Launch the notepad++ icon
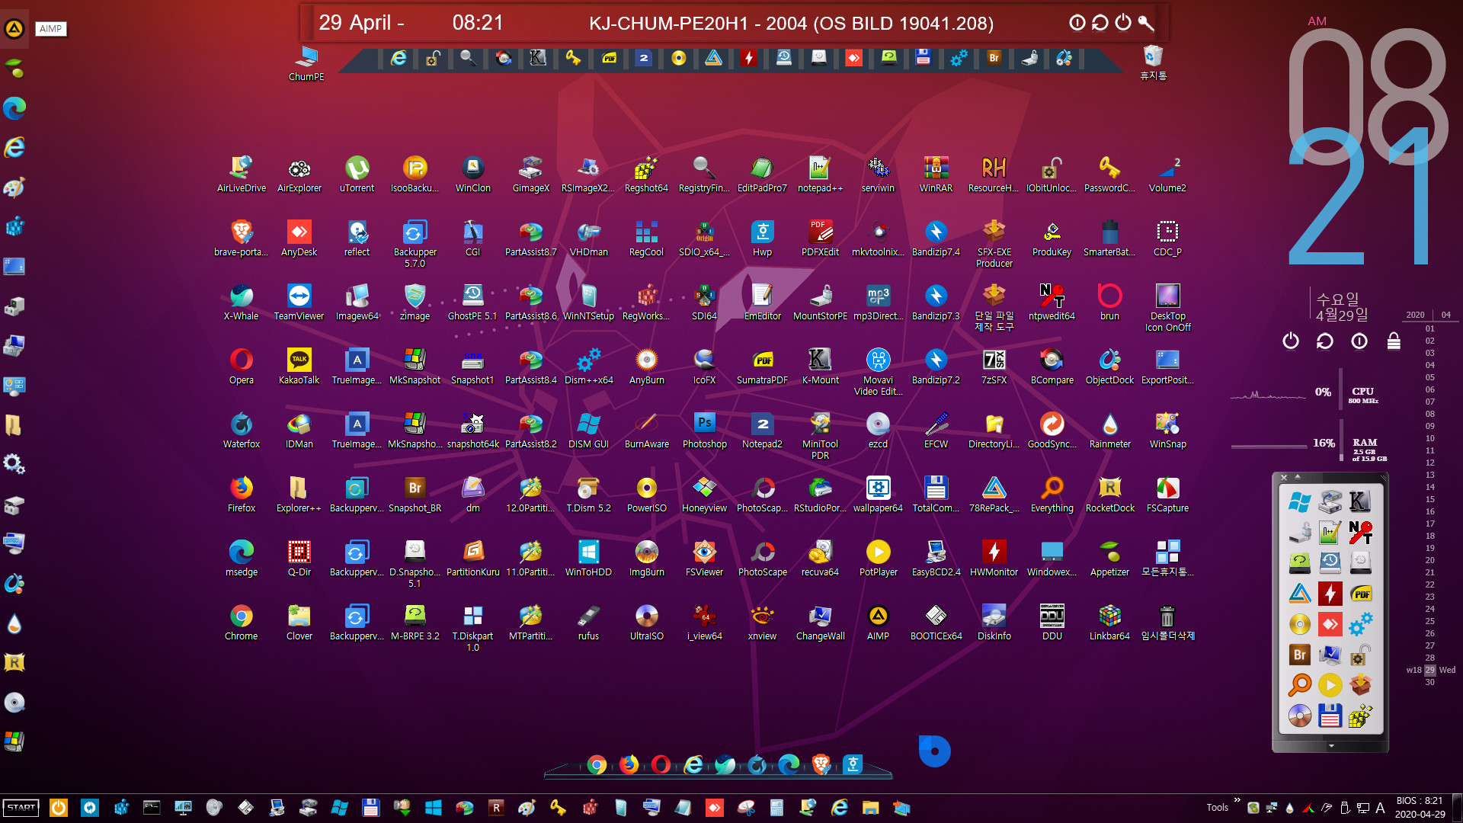This screenshot has width=1463, height=823. point(820,174)
